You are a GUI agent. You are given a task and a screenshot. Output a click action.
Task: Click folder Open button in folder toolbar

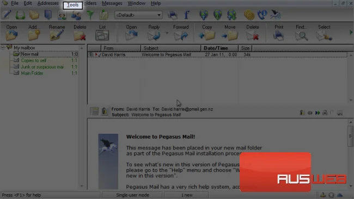(x=11, y=33)
